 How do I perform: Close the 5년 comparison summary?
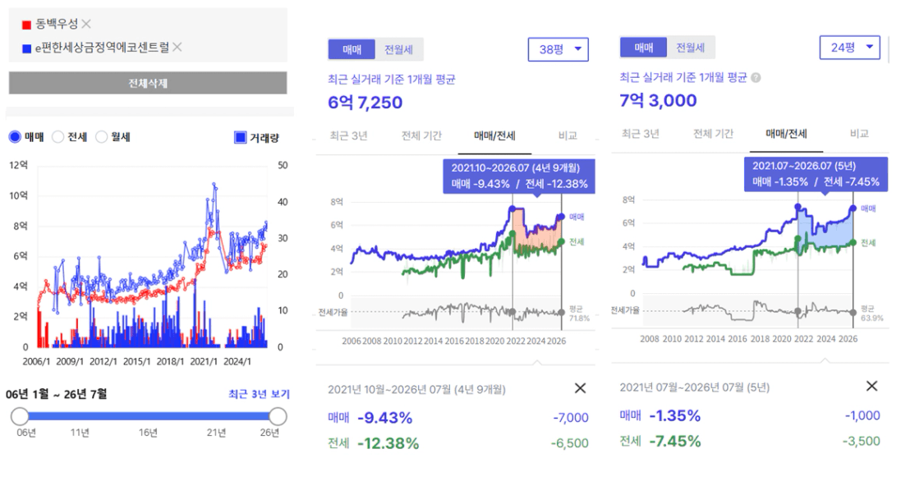click(x=871, y=386)
